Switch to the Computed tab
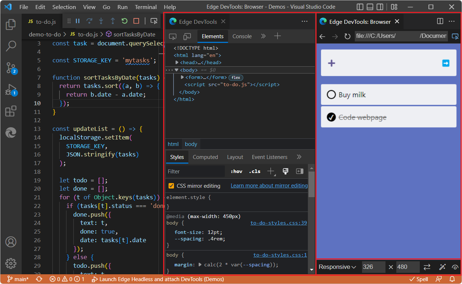The height and width of the screenshot is (284, 462). [x=205, y=157]
